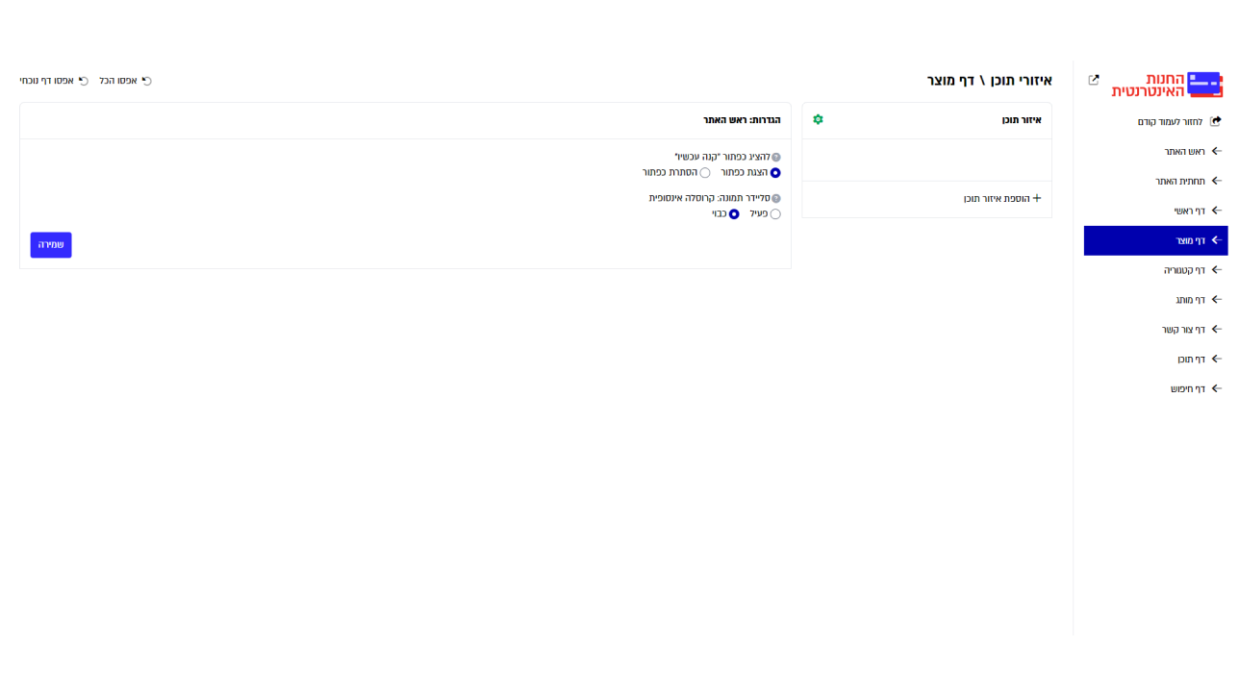The width and height of the screenshot is (1239, 696).
Task: Open תחתית האתר in the sidebar
Action: [1188, 181]
